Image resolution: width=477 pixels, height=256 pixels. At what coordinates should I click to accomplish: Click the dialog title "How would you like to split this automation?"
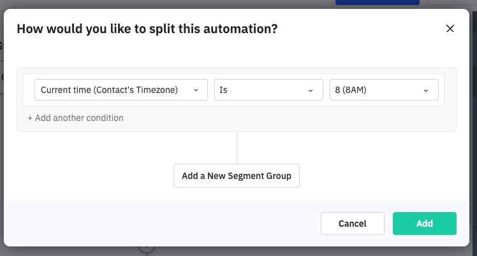[x=147, y=29]
